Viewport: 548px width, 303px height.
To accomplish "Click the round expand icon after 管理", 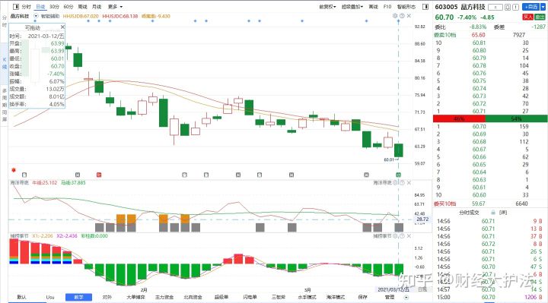I will 406,298.
